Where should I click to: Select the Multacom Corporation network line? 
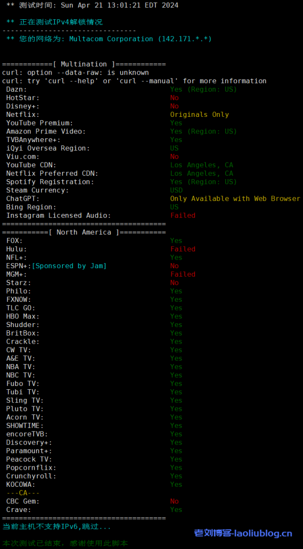[109, 39]
